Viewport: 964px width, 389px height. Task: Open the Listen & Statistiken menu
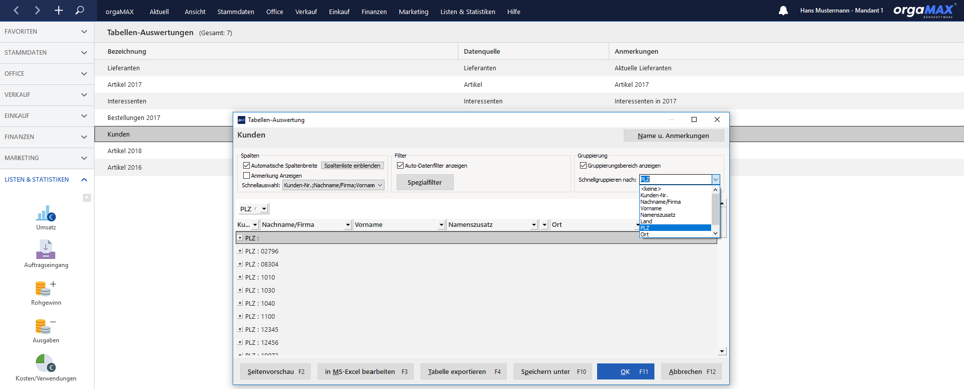click(x=468, y=12)
